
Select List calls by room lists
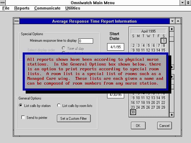click(x=59, y=105)
